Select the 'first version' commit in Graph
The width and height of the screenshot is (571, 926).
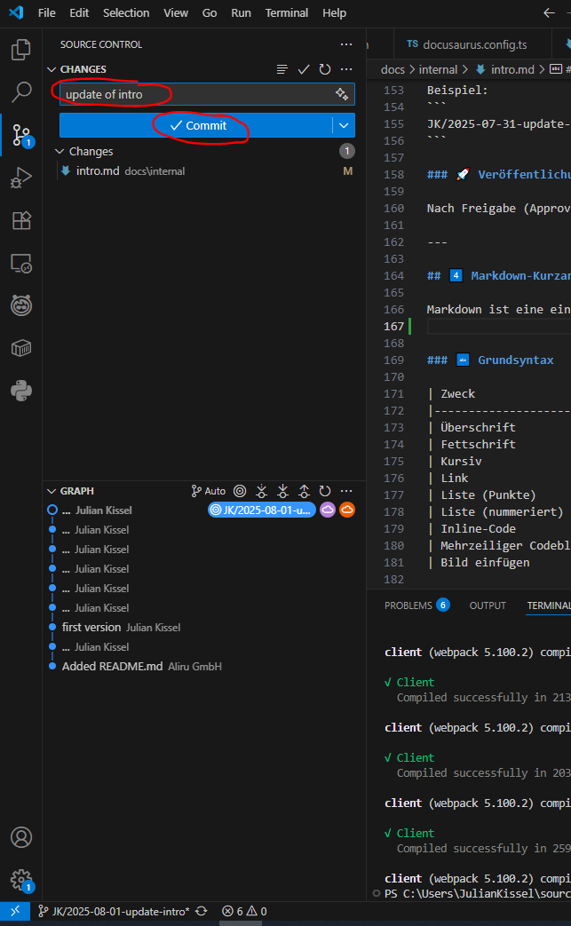click(x=91, y=627)
